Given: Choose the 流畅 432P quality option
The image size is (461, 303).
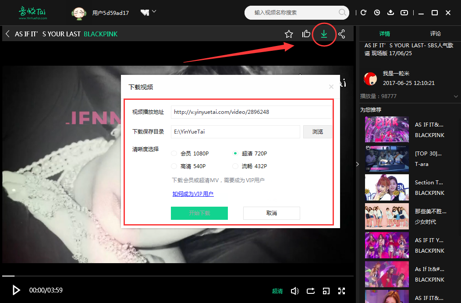Looking at the screenshot, I should (x=235, y=166).
